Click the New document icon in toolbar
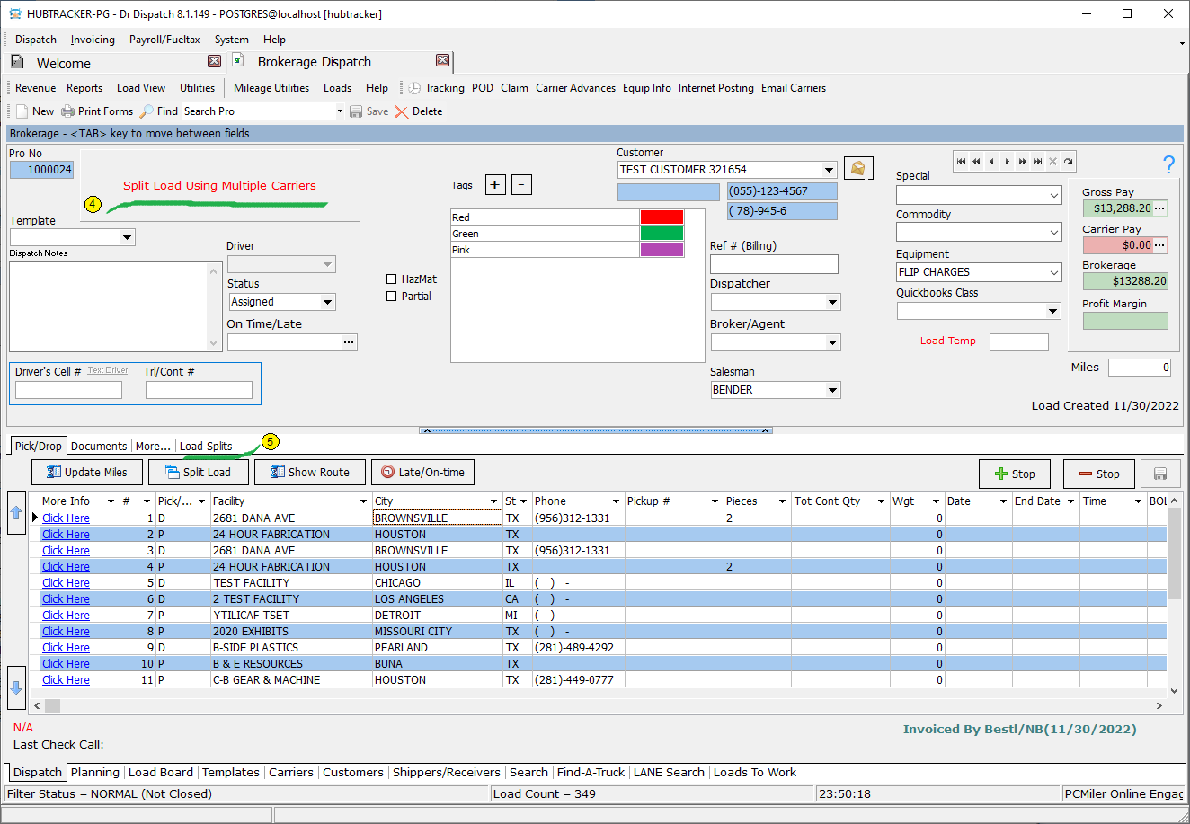The width and height of the screenshot is (1190, 824). click(x=22, y=111)
